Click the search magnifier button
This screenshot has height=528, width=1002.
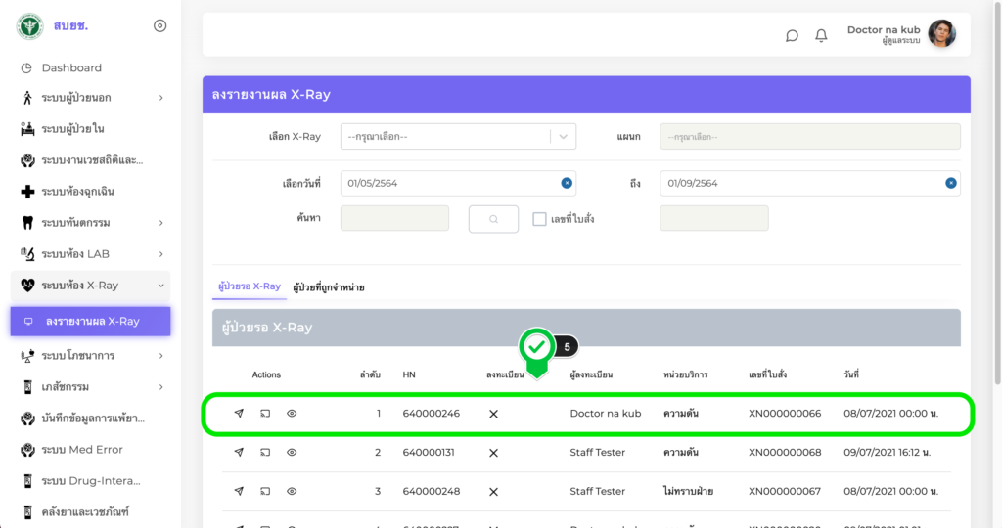[493, 219]
